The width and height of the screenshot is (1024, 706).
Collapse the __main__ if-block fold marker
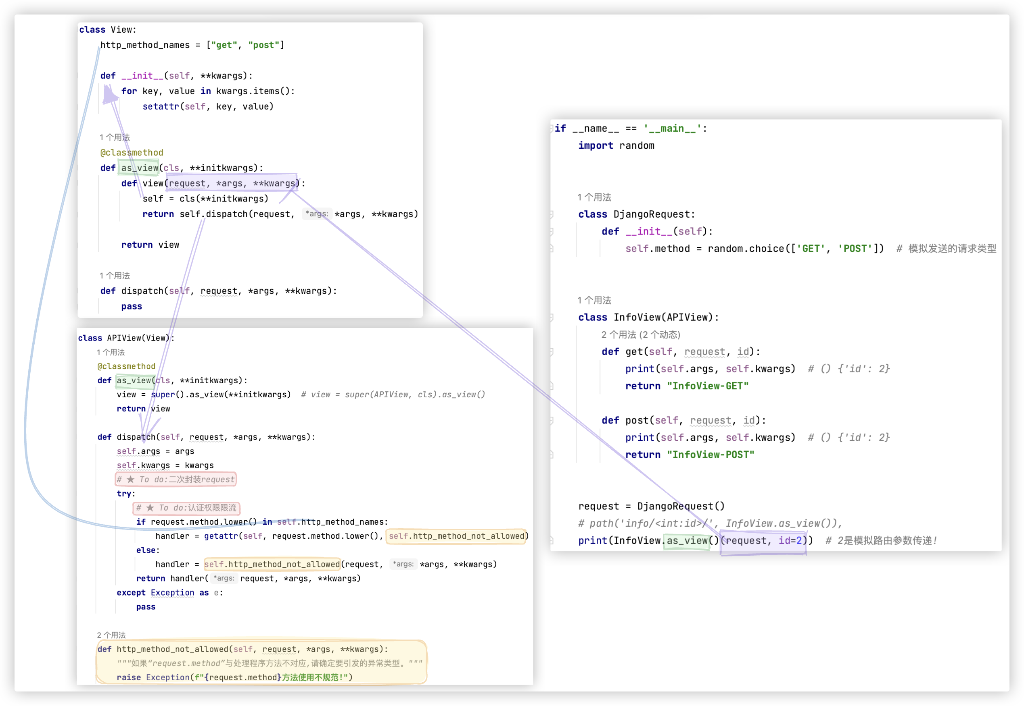coord(552,129)
